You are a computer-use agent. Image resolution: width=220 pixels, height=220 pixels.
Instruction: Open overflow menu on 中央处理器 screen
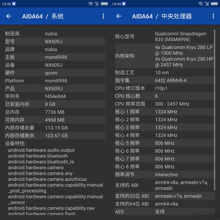[213, 16]
